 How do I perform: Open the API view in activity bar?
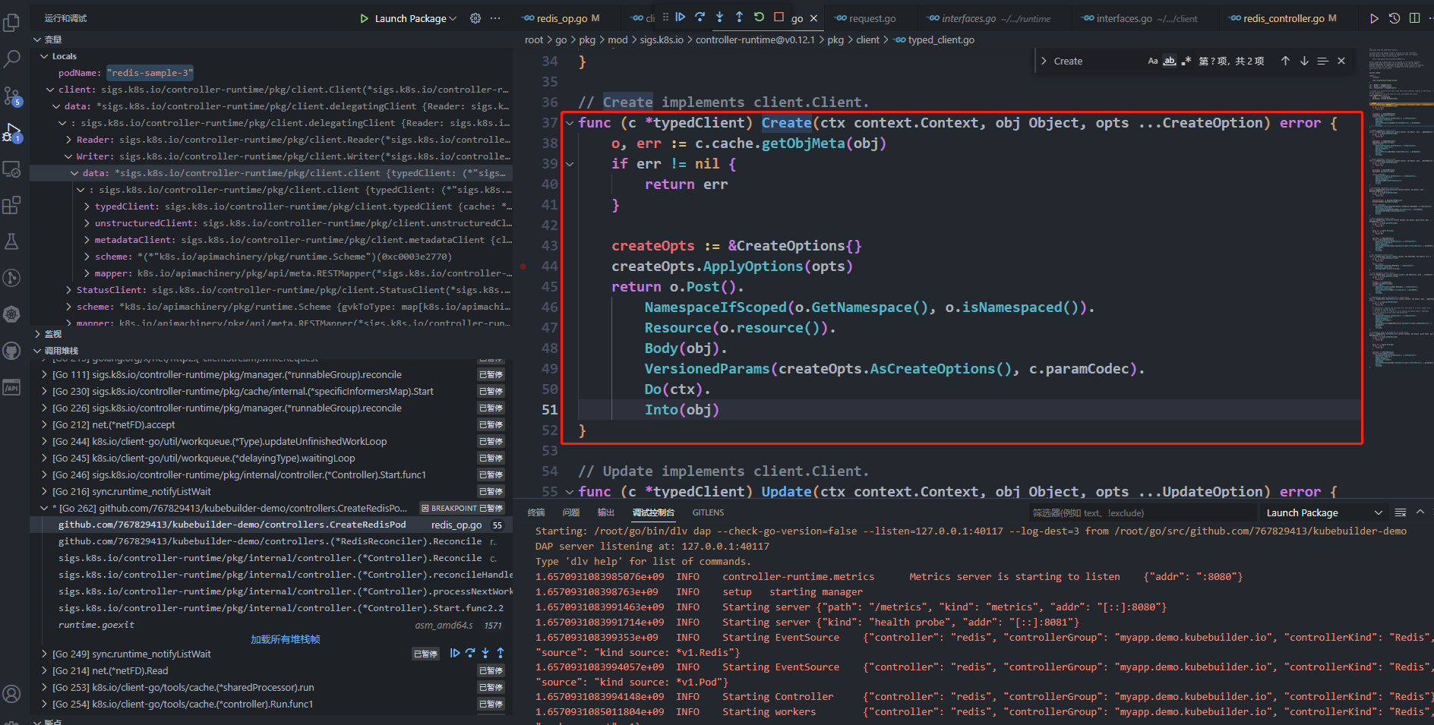click(x=11, y=387)
